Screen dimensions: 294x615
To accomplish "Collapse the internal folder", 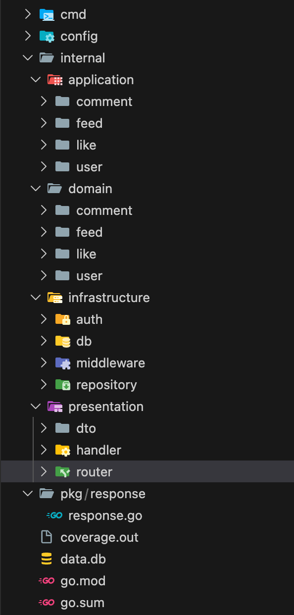I will pyautogui.click(x=28, y=58).
